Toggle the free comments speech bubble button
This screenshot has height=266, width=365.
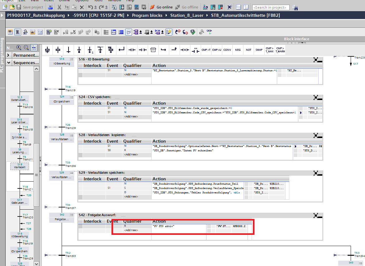(129, 32)
